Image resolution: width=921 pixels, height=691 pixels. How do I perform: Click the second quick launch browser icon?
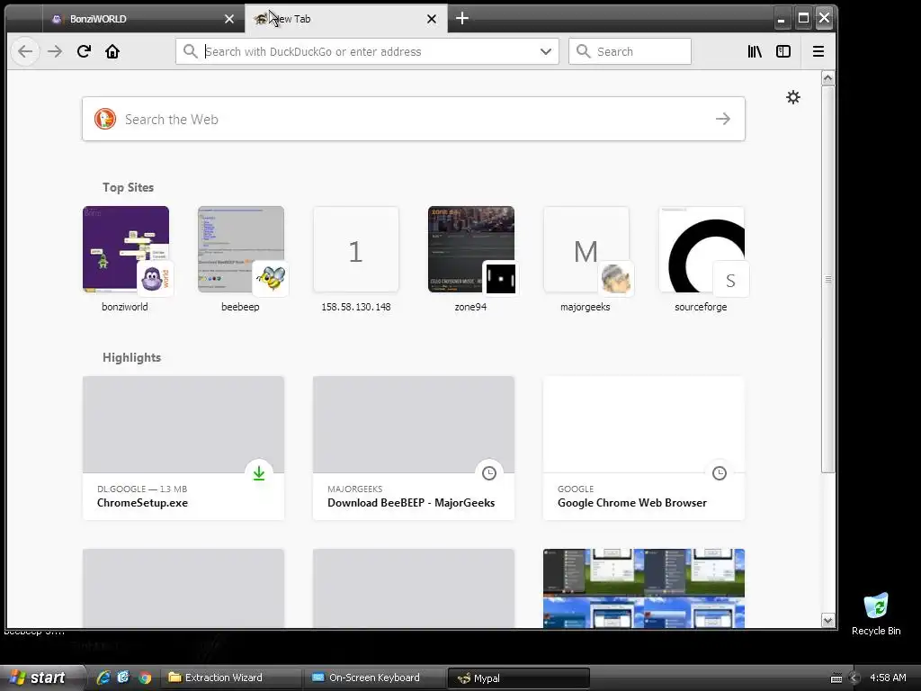pyautogui.click(x=123, y=678)
